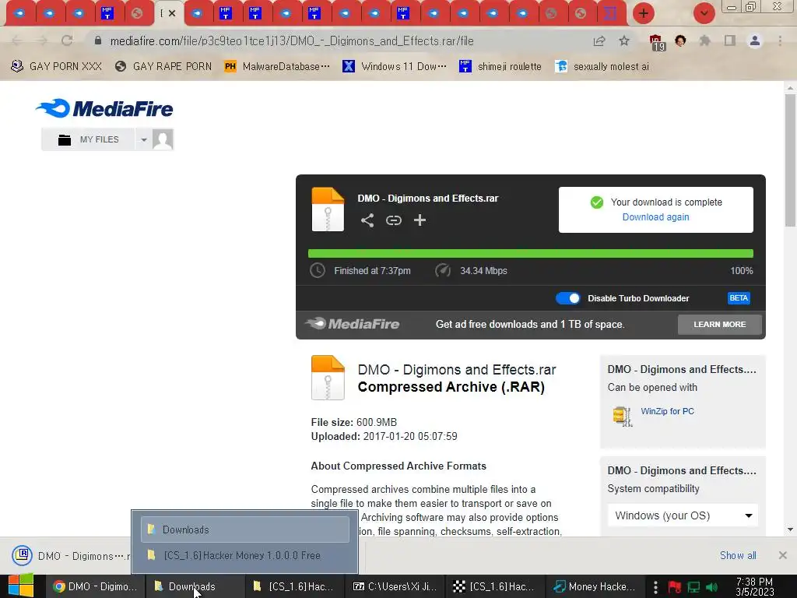
Task: Click the BETA badge
Action: coord(739,298)
